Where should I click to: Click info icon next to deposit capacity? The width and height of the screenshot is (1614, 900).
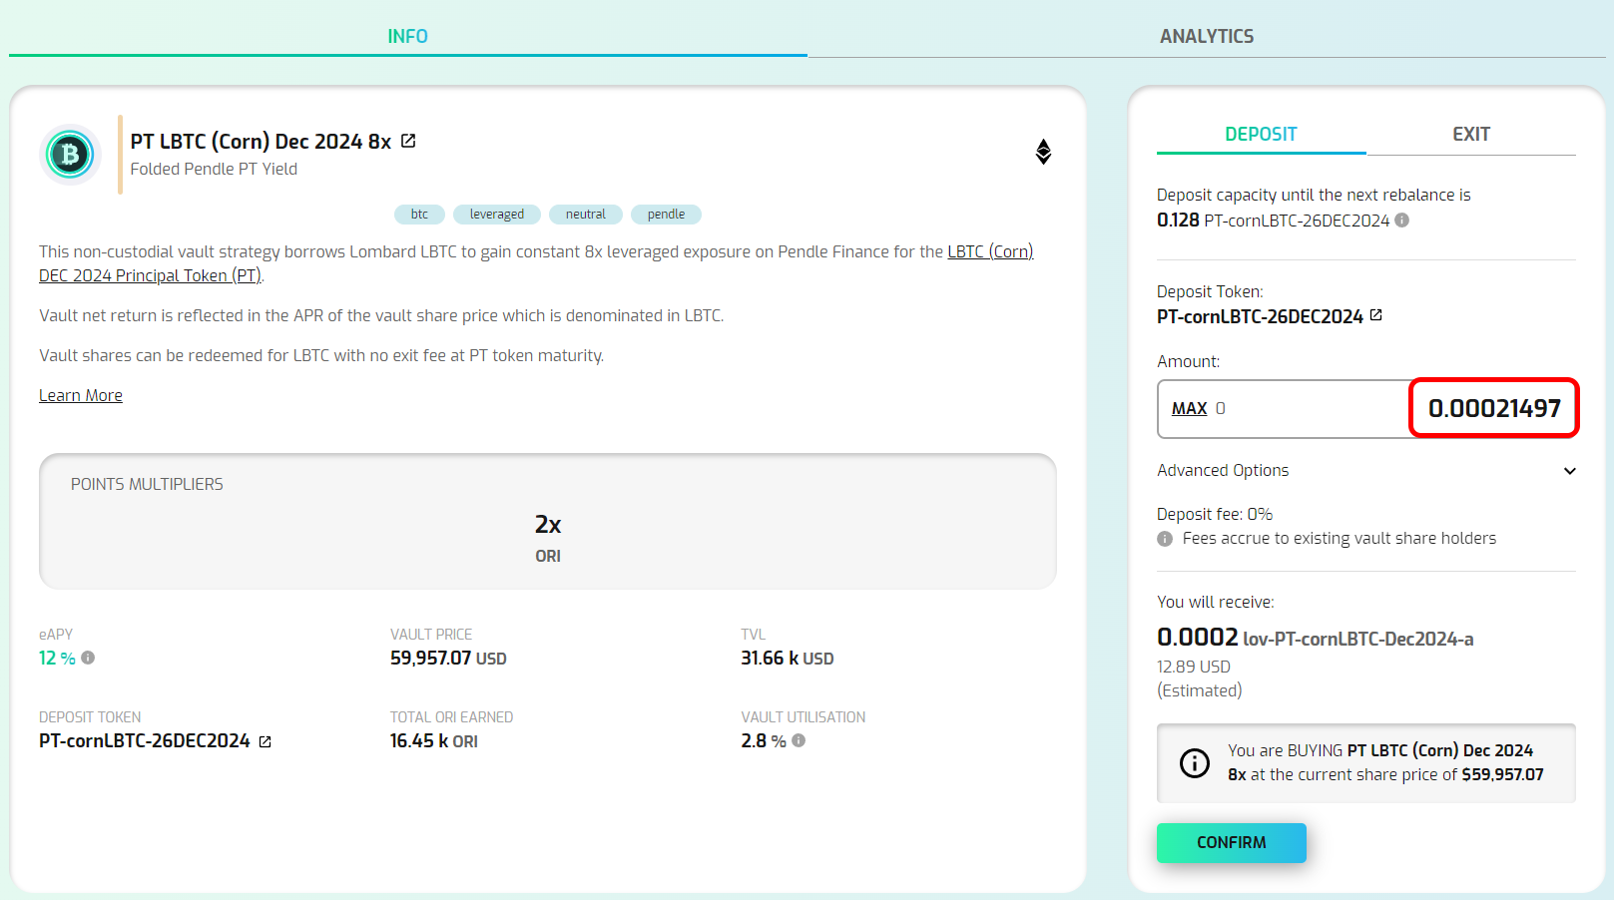(1402, 221)
